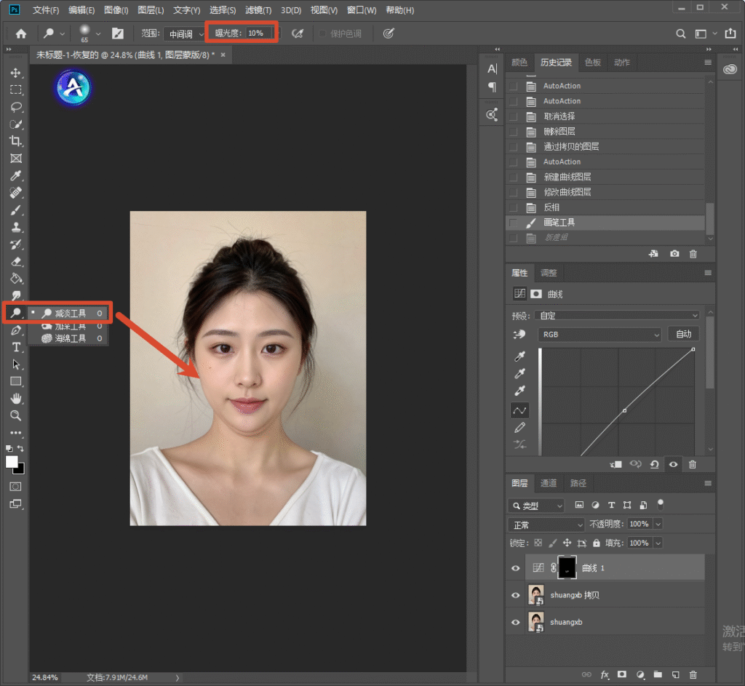
Task: Set history brush source for 反相
Action: click(x=513, y=207)
